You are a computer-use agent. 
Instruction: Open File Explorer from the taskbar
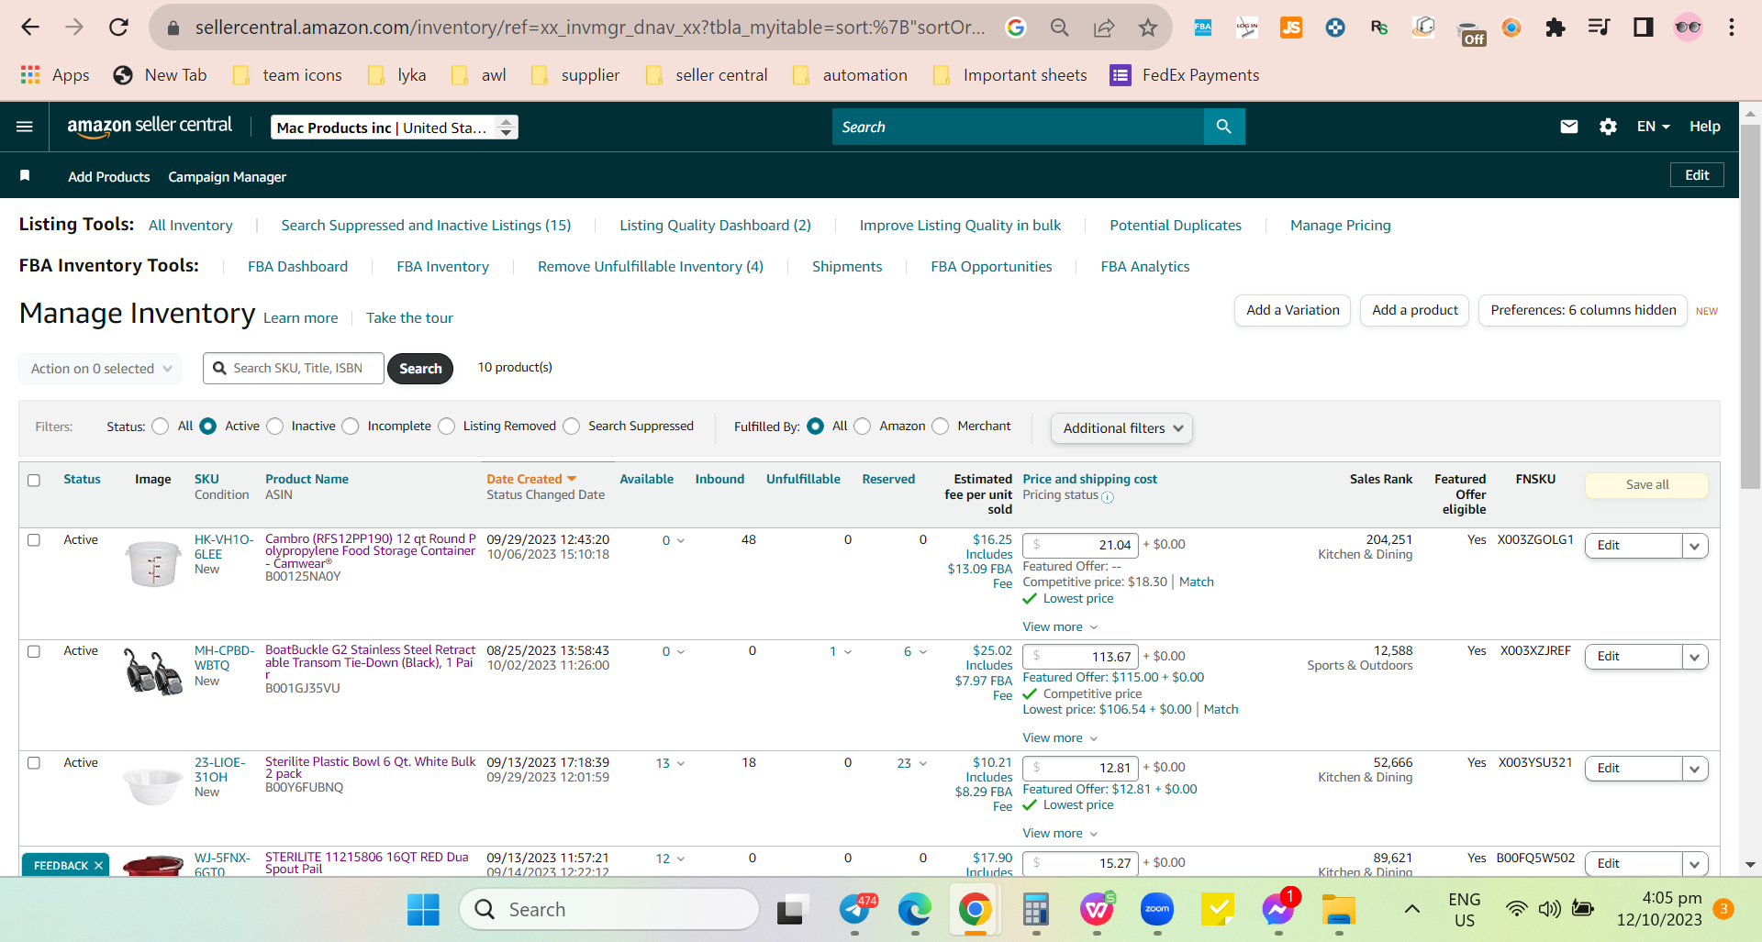point(1339,910)
